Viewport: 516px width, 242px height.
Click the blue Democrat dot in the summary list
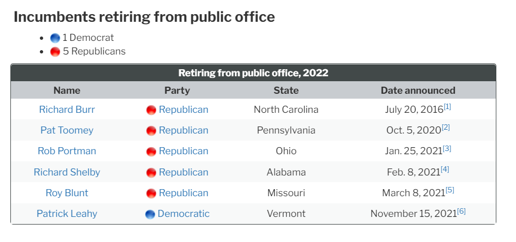(x=55, y=38)
